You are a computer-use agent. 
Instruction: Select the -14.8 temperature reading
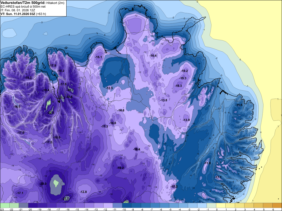[x=121, y=110]
